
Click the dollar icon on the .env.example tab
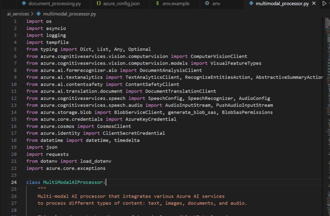(157, 3)
